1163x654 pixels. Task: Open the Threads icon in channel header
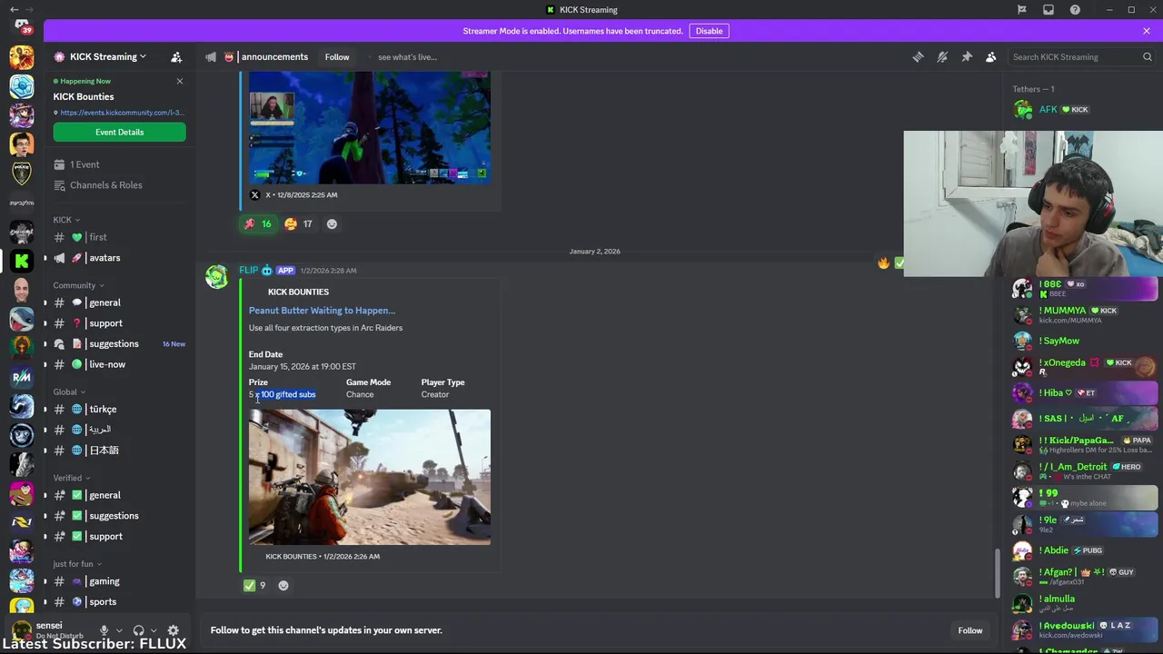[x=918, y=56]
